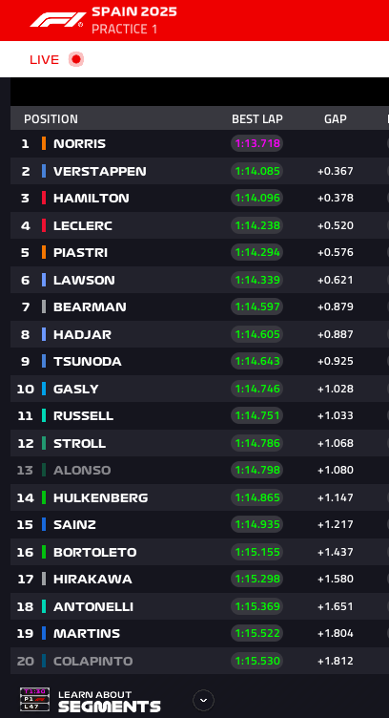Click Russell's teal team color bar
Screen dimensions: 389x718
pyautogui.click(x=44, y=415)
